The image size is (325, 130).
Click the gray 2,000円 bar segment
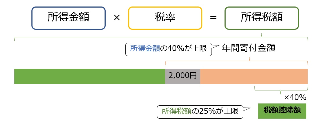click(x=183, y=76)
